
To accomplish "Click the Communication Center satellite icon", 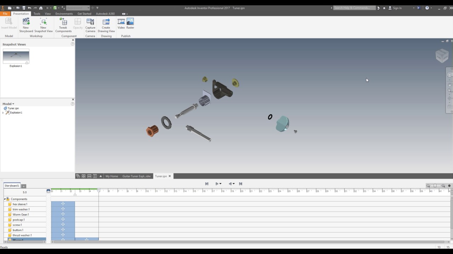I will pos(378,8).
